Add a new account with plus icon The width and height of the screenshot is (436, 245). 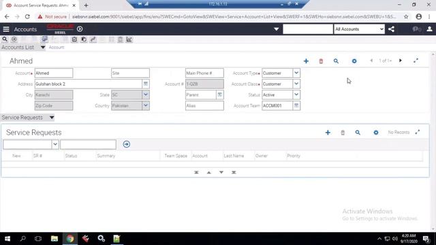306,61
